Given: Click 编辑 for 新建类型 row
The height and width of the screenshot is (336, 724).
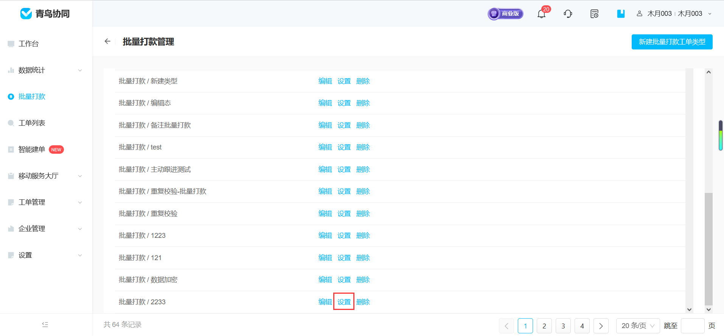Looking at the screenshot, I should 325,81.
